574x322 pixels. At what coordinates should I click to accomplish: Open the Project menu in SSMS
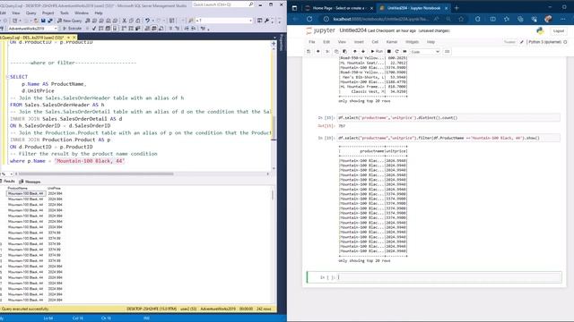pyautogui.click(x=48, y=13)
